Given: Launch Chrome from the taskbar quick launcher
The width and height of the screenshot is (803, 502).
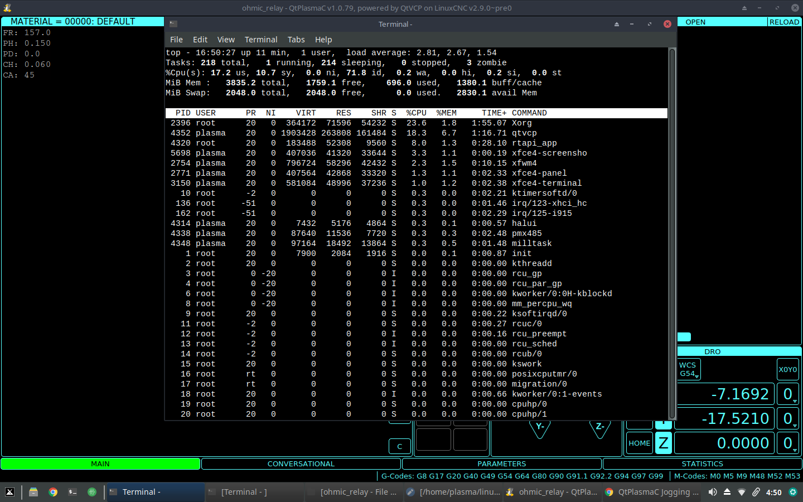Looking at the screenshot, I should (53, 492).
